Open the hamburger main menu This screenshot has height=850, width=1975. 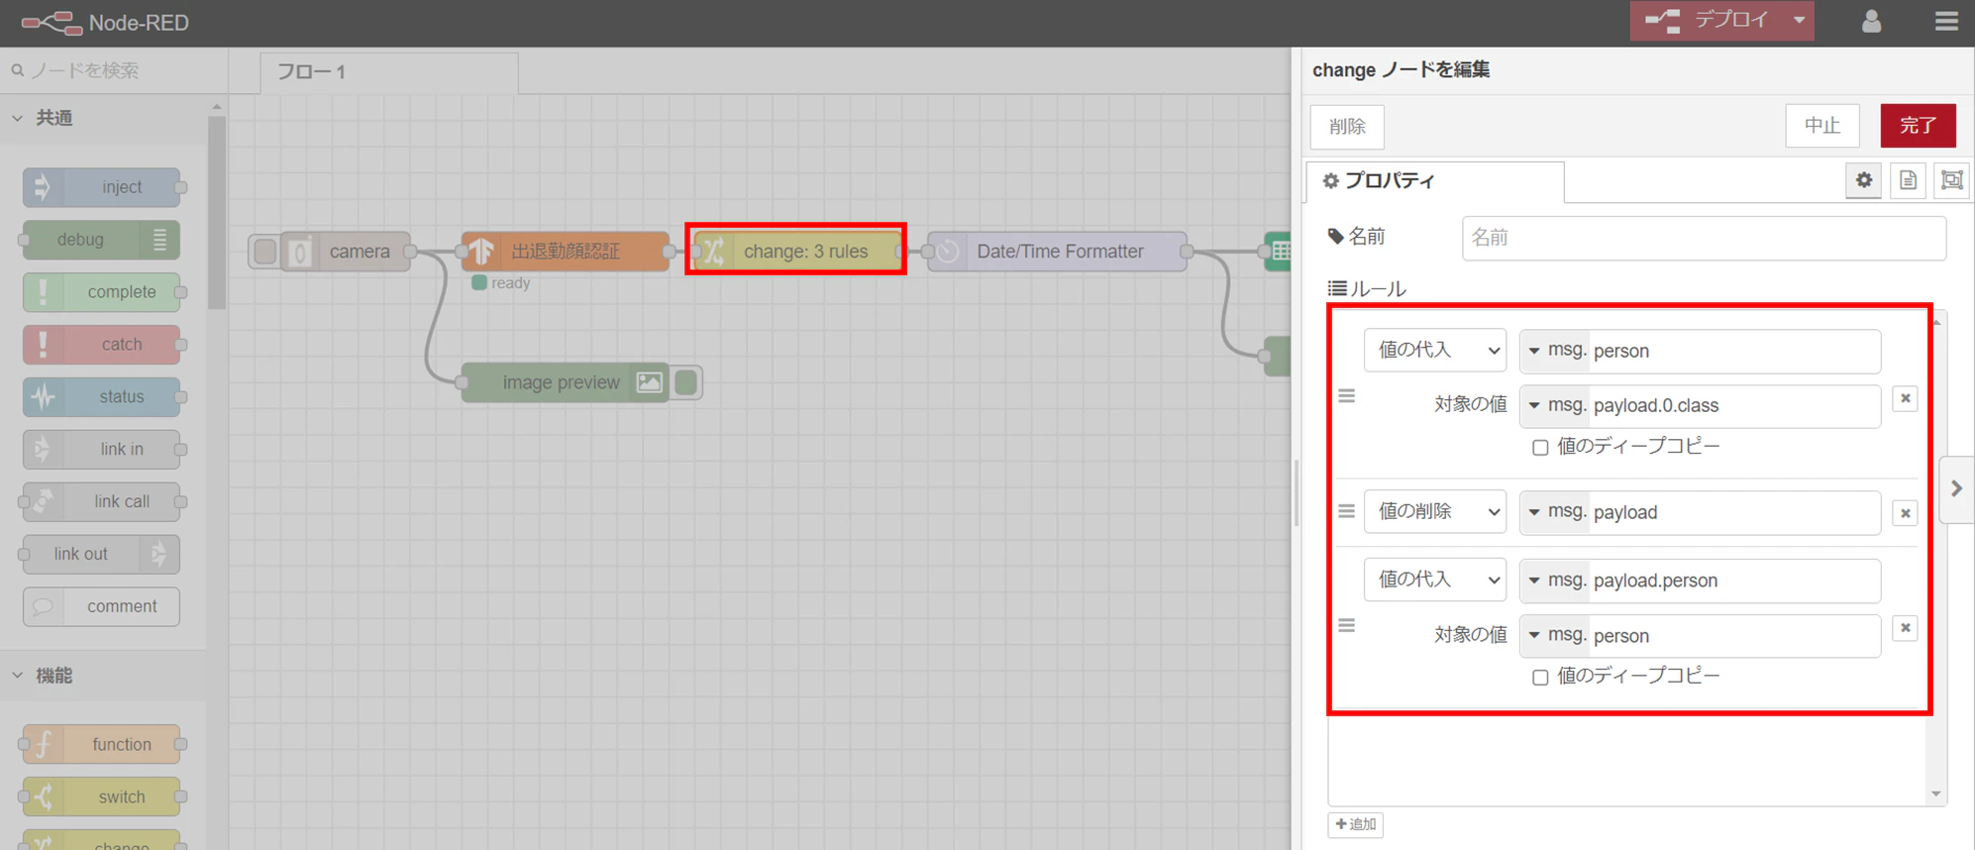(x=1946, y=21)
